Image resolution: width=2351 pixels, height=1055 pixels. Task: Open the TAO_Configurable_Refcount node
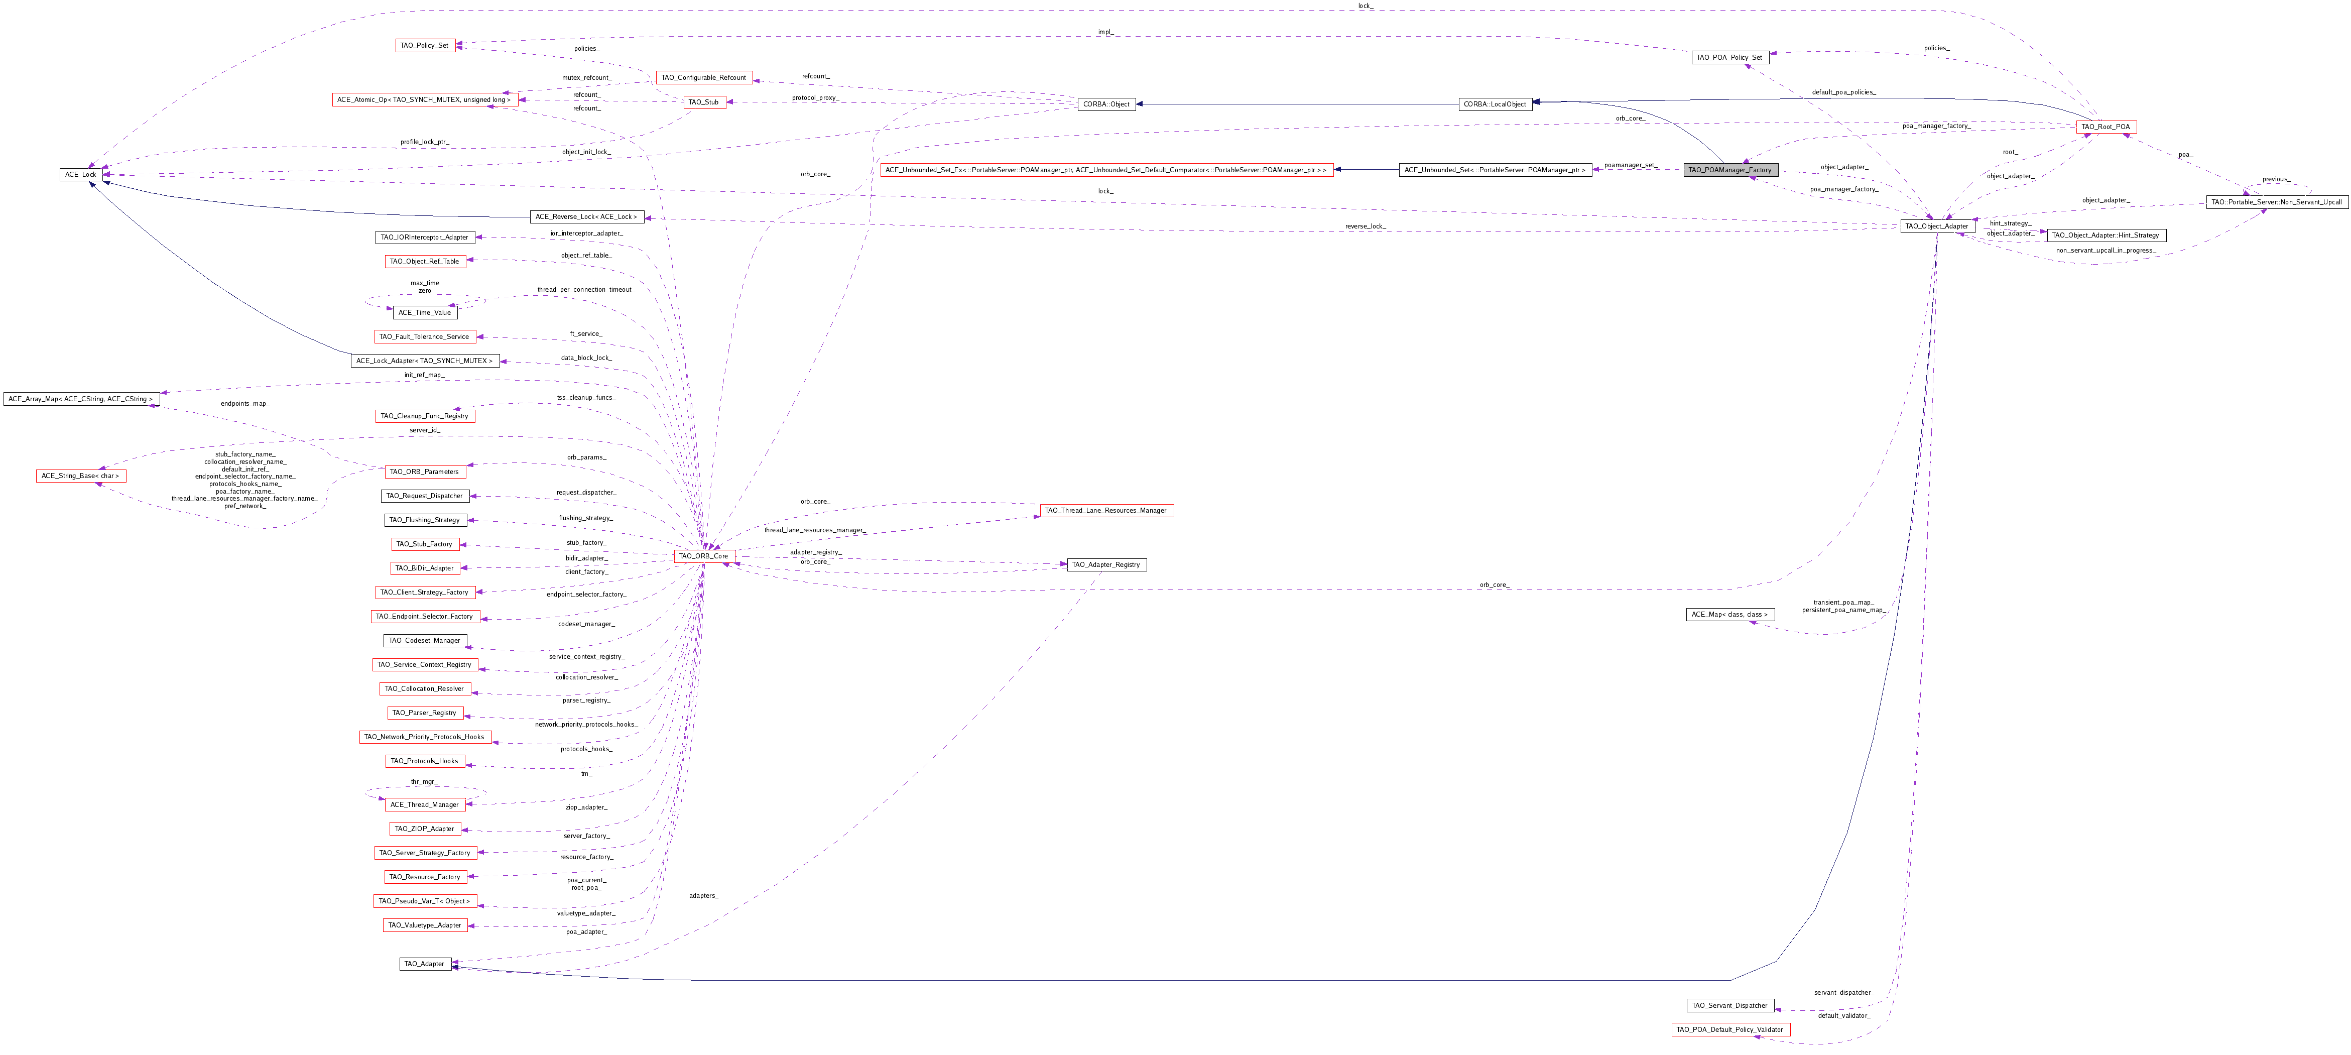click(704, 77)
